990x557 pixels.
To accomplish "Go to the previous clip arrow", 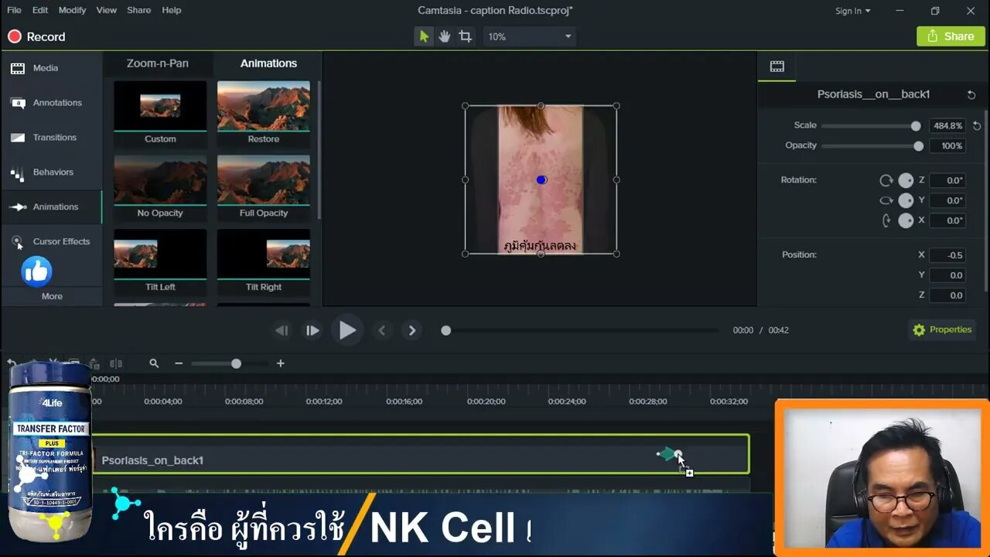I will pos(381,330).
